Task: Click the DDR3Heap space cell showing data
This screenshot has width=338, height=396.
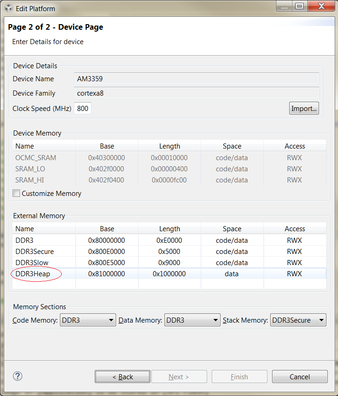Action: [232, 274]
